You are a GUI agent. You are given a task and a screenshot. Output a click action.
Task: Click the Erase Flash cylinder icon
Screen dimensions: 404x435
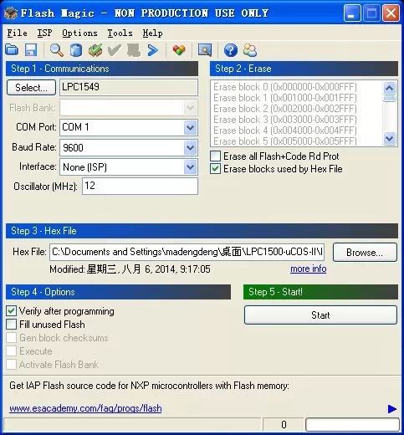tap(76, 50)
